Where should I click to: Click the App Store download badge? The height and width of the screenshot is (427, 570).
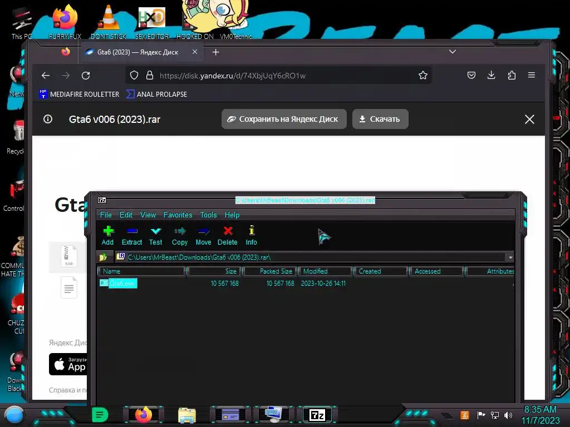(x=68, y=364)
